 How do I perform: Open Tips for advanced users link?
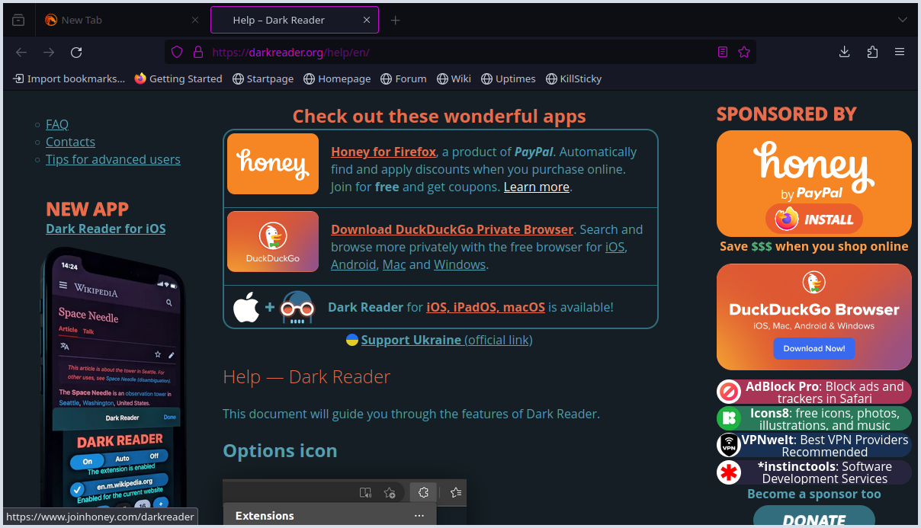[113, 159]
